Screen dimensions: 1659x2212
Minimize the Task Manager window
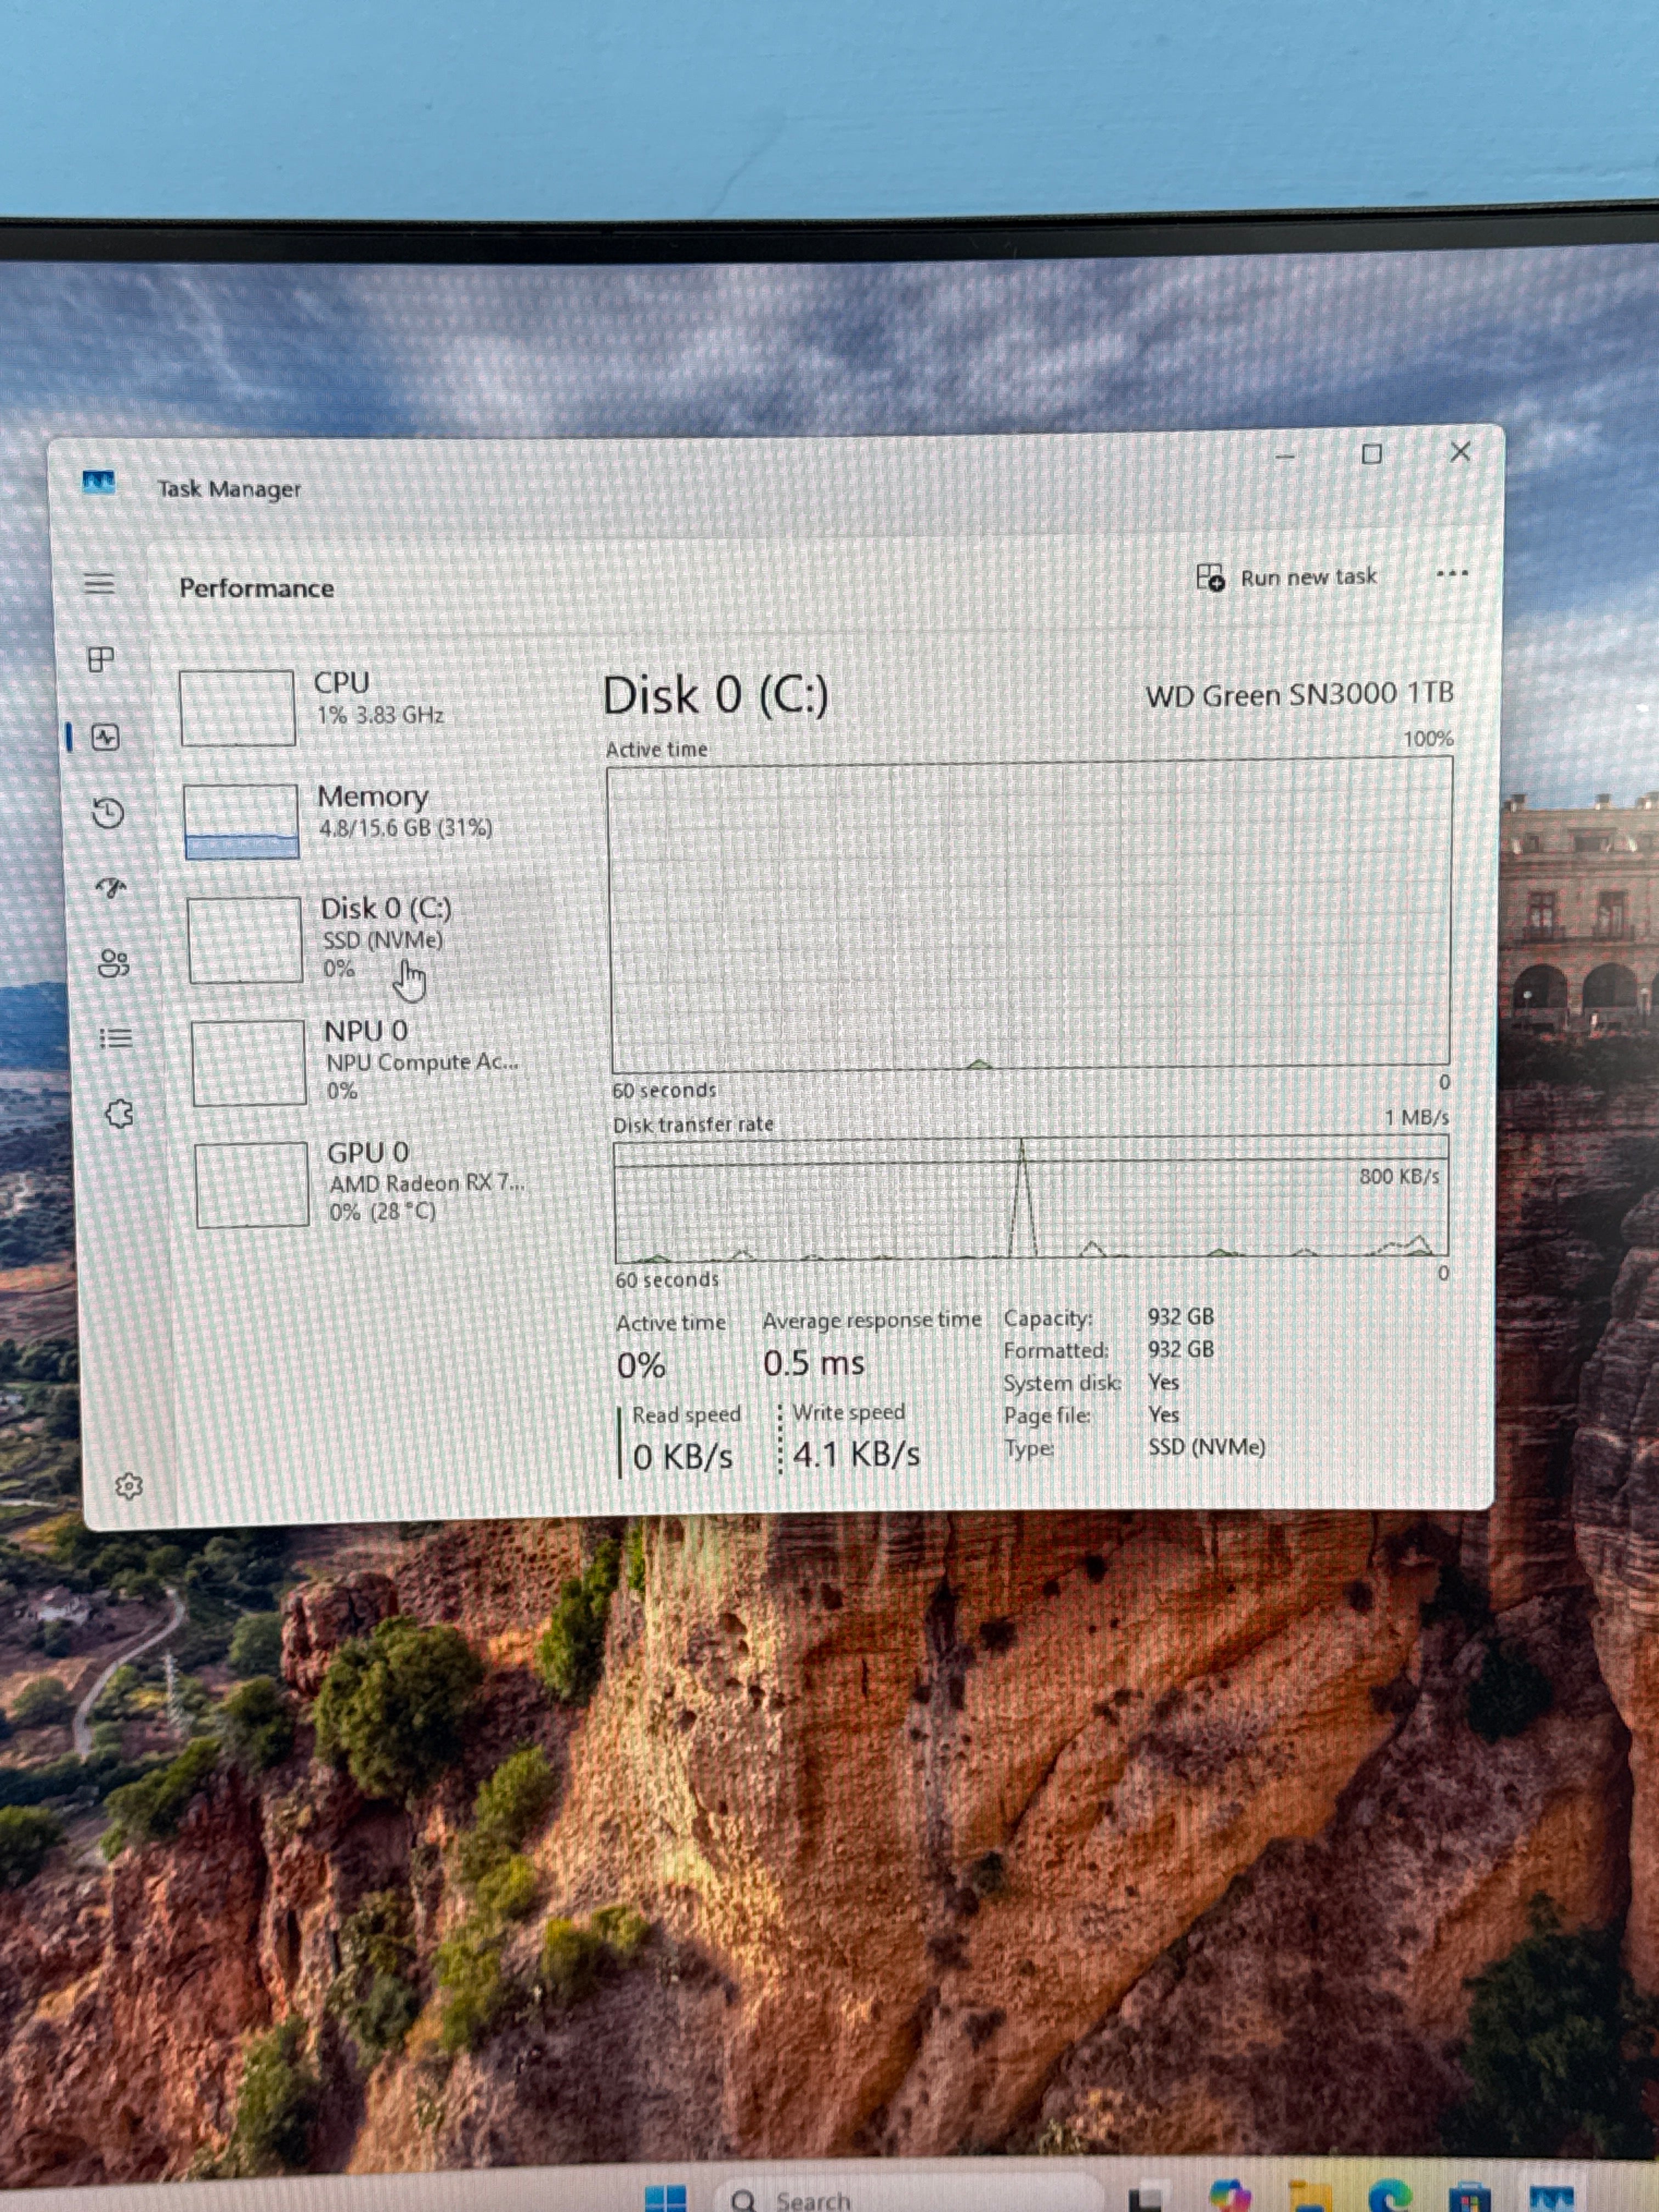1285,456
